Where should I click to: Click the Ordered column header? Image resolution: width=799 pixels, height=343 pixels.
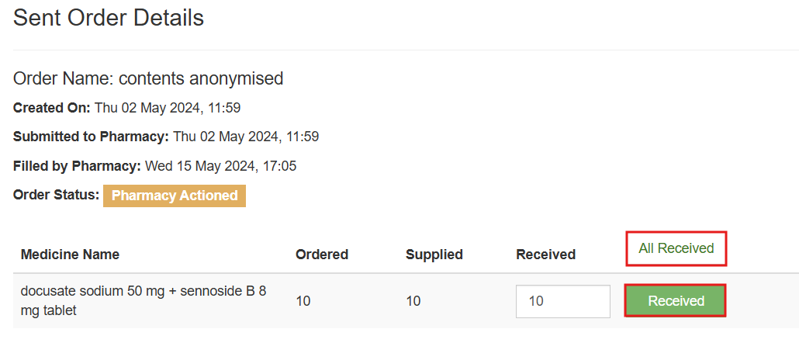coord(322,255)
